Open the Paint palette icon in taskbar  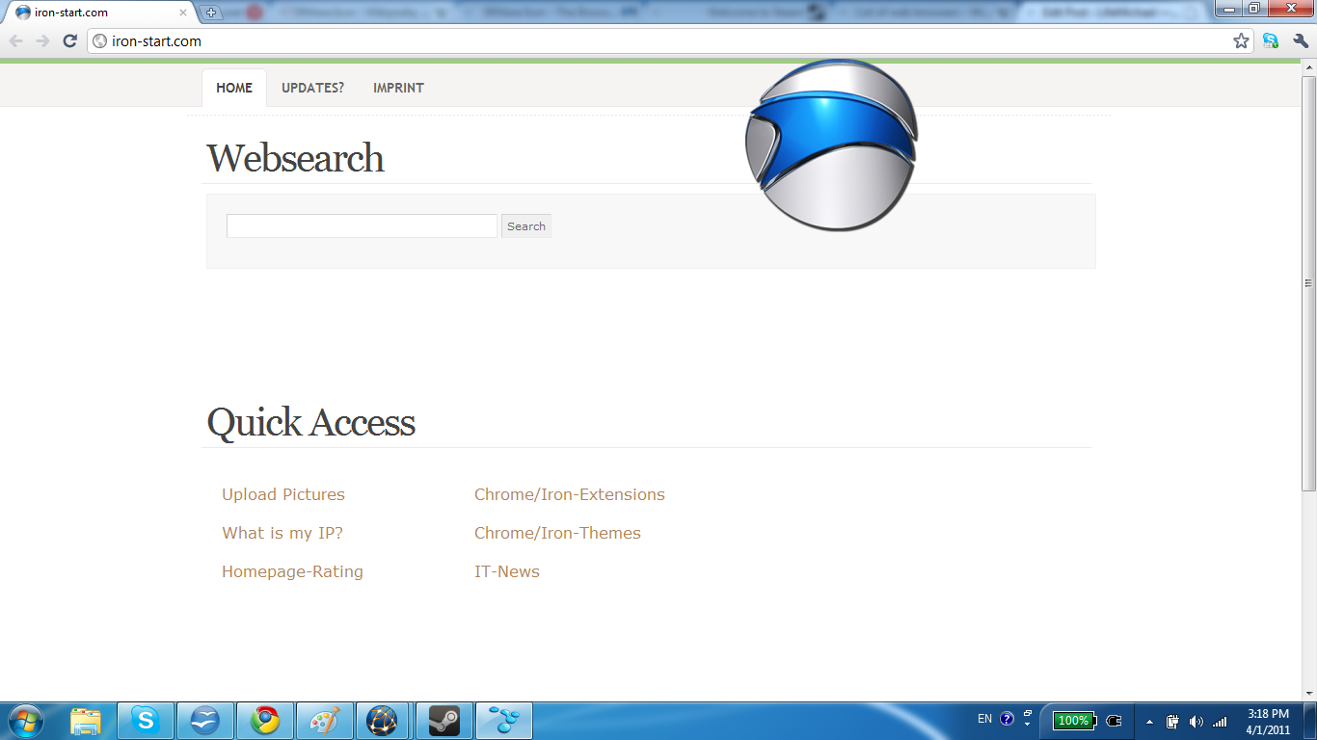325,721
